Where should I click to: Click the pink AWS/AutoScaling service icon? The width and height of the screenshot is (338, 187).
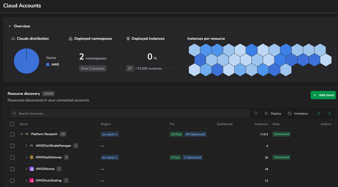pos(32,180)
